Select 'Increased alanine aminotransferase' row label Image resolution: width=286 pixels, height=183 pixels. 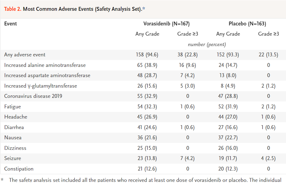[x=45, y=65]
